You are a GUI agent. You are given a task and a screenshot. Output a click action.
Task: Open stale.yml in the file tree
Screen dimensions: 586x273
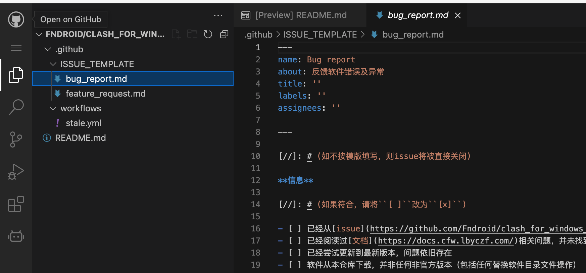coord(133,123)
